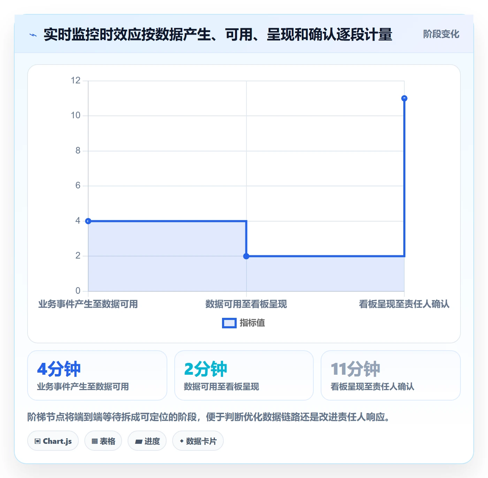
Task: Click x-axis label 业务事件产生至数据可用
Action: coord(88,304)
